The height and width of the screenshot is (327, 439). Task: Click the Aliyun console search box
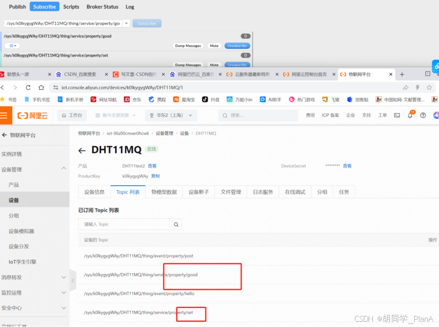tap(258, 115)
